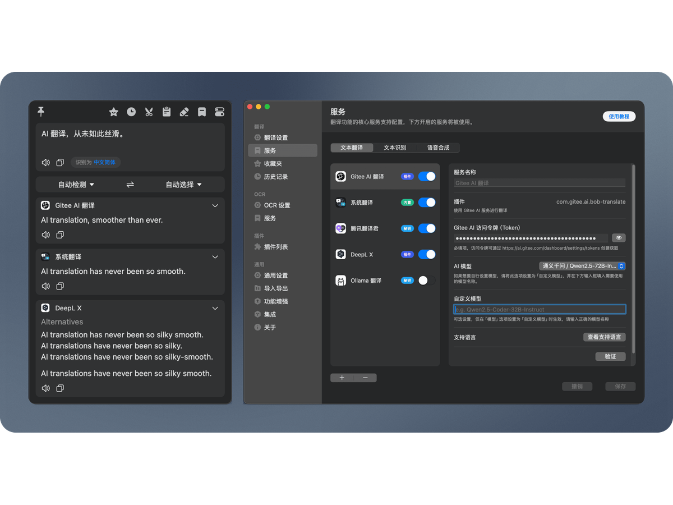The width and height of the screenshot is (673, 505).
Task: Open settings toggle icon in translation toolbar
Action: 219,112
